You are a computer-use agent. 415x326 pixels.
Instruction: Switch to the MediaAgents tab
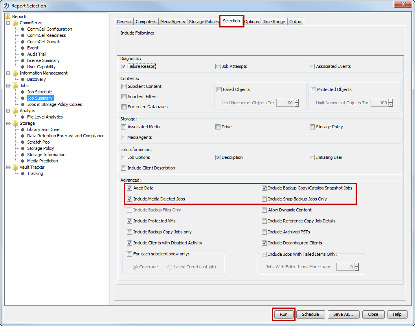click(x=173, y=22)
